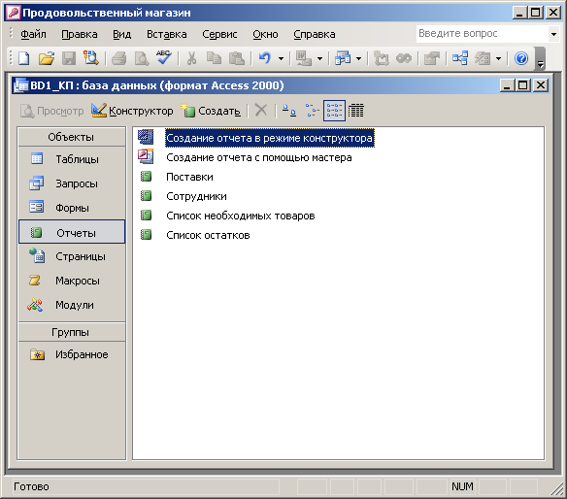This screenshot has height=499, width=567.
Task: Switch to Details view
Action: tap(356, 111)
